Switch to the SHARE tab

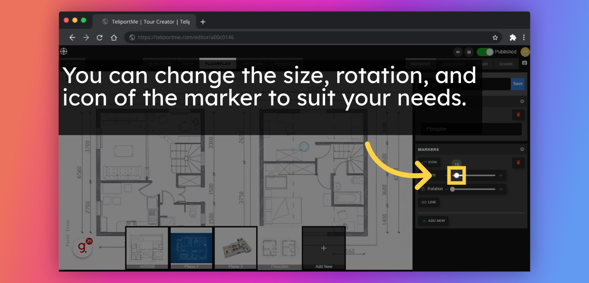pos(506,64)
